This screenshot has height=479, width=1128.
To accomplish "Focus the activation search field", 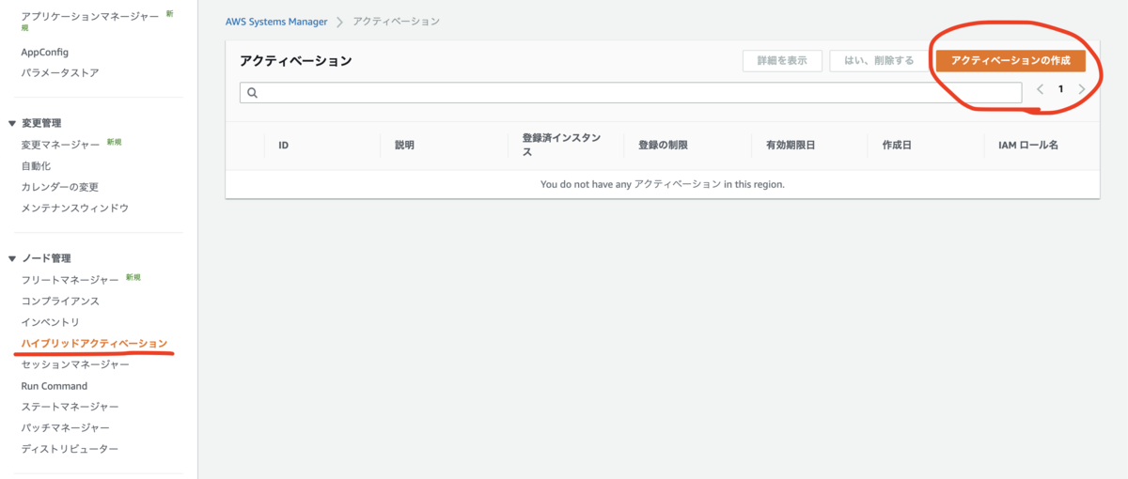I will tap(631, 92).
